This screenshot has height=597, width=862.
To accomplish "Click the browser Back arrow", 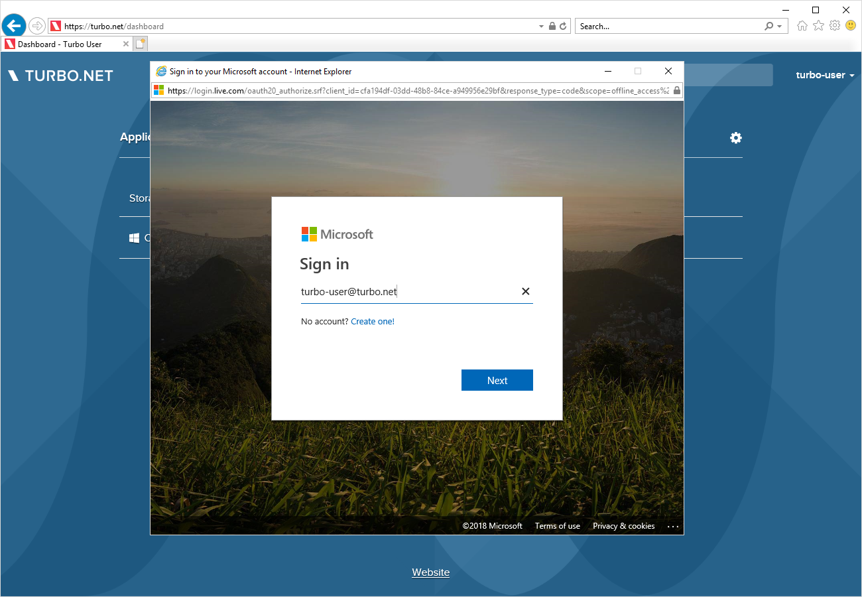I will click(13, 25).
